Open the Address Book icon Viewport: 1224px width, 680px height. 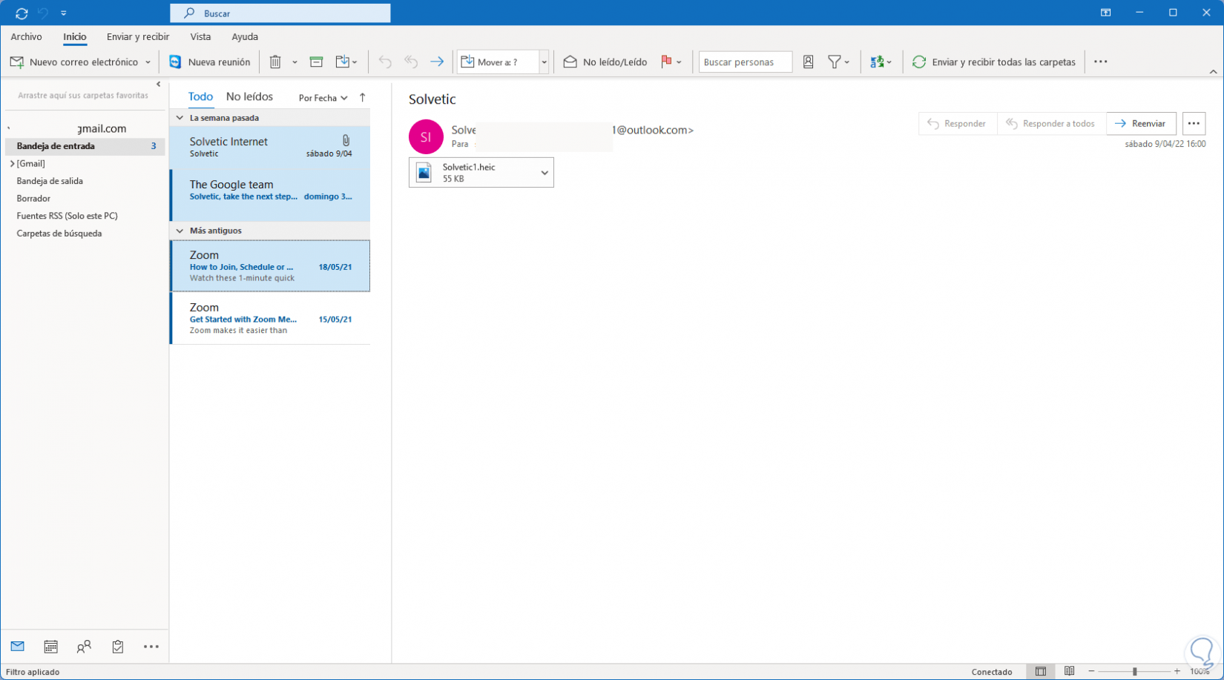click(x=809, y=62)
